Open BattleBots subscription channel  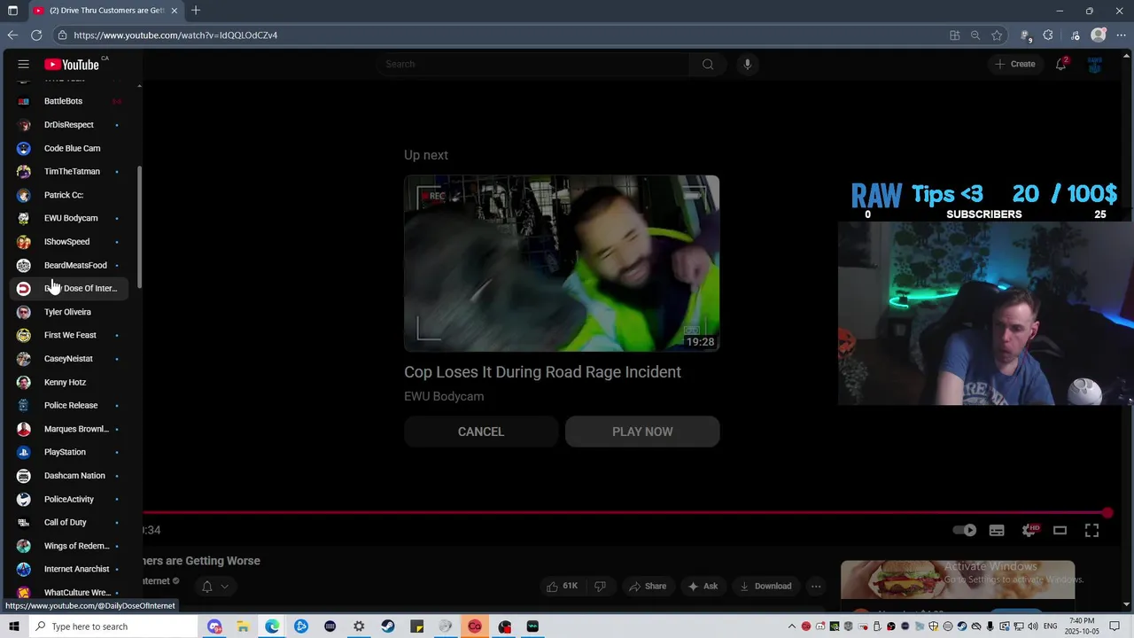pyautogui.click(x=70, y=101)
